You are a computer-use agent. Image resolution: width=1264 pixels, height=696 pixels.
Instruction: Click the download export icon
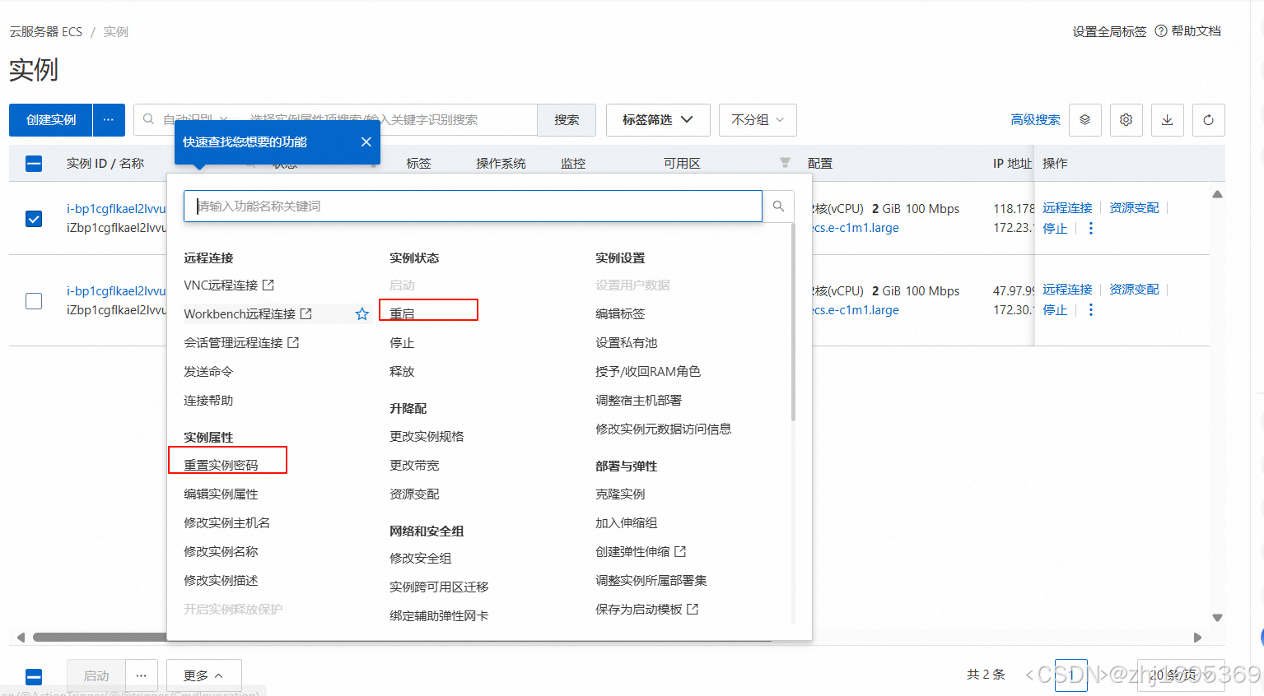tap(1167, 120)
